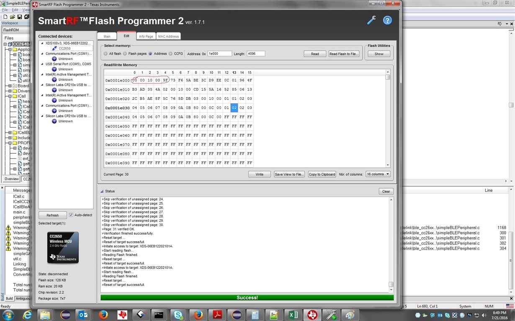515x321 pixels.
Task: Open the Skype taskbar icon
Action: pos(179,315)
